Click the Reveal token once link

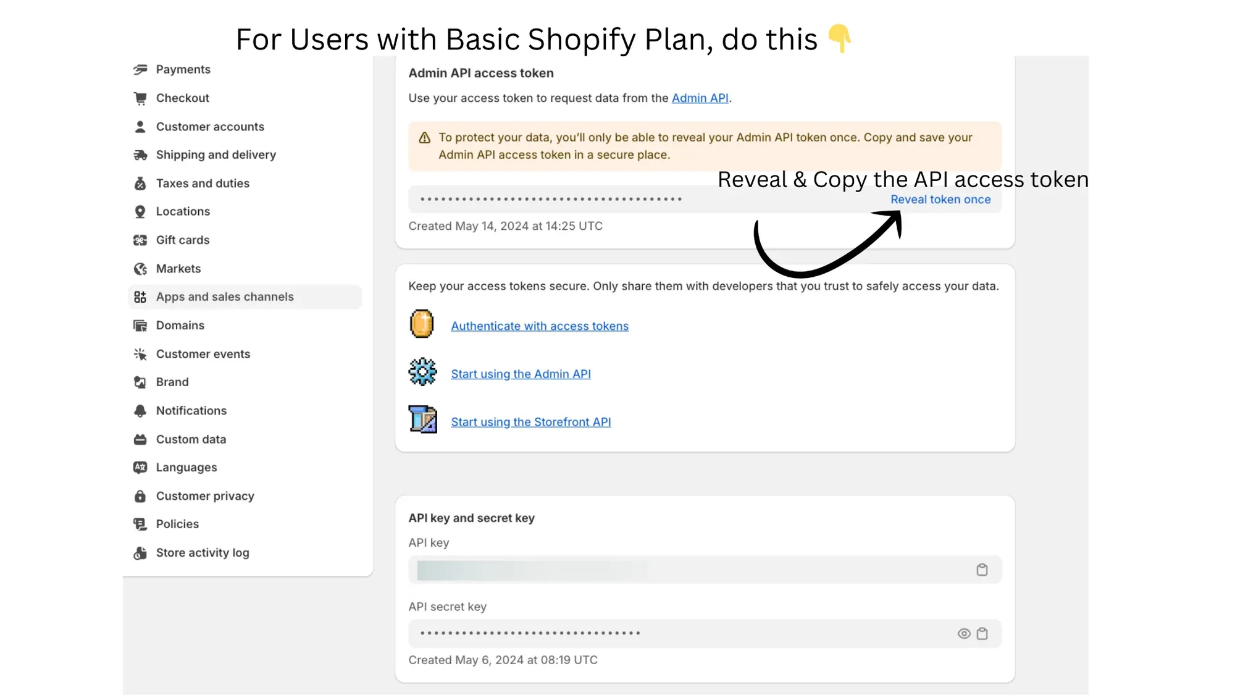pos(940,199)
